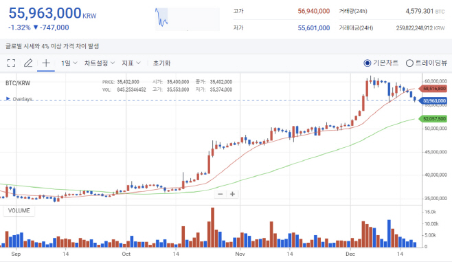Click the VOLUME panel label

point(19,210)
